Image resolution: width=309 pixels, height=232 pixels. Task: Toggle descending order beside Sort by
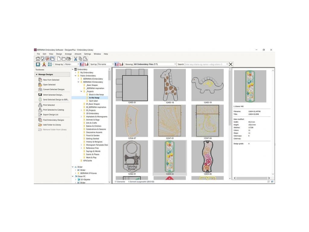pos(121,64)
